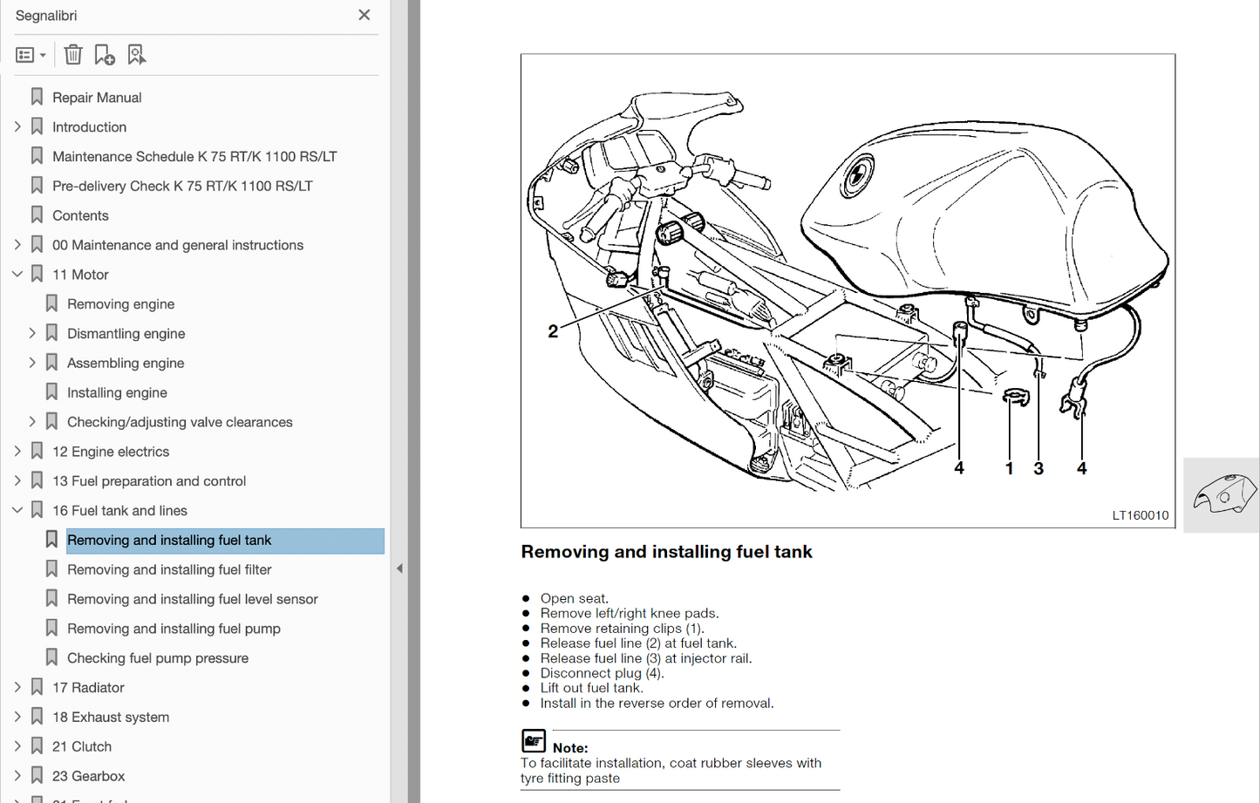Image resolution: width=1260 pixels, height=803 pixels.
Task: Go to Checking fuel pump pressure
Action: [x=158, y=658]
